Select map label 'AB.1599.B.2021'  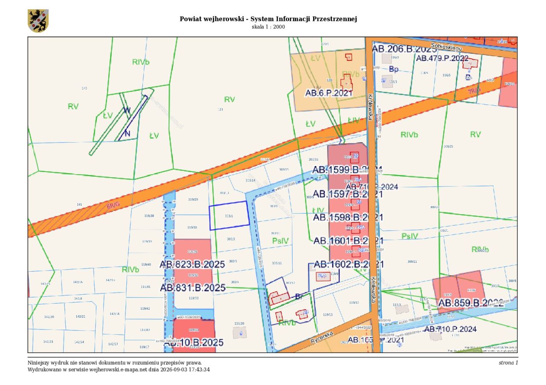pyautogui.click(x=348, y=170)
